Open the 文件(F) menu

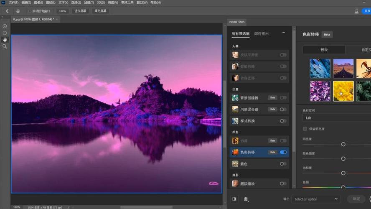13,3
